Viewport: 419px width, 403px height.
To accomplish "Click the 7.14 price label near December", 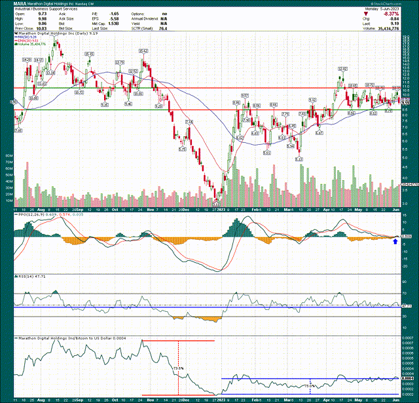I will pos(189,122).
